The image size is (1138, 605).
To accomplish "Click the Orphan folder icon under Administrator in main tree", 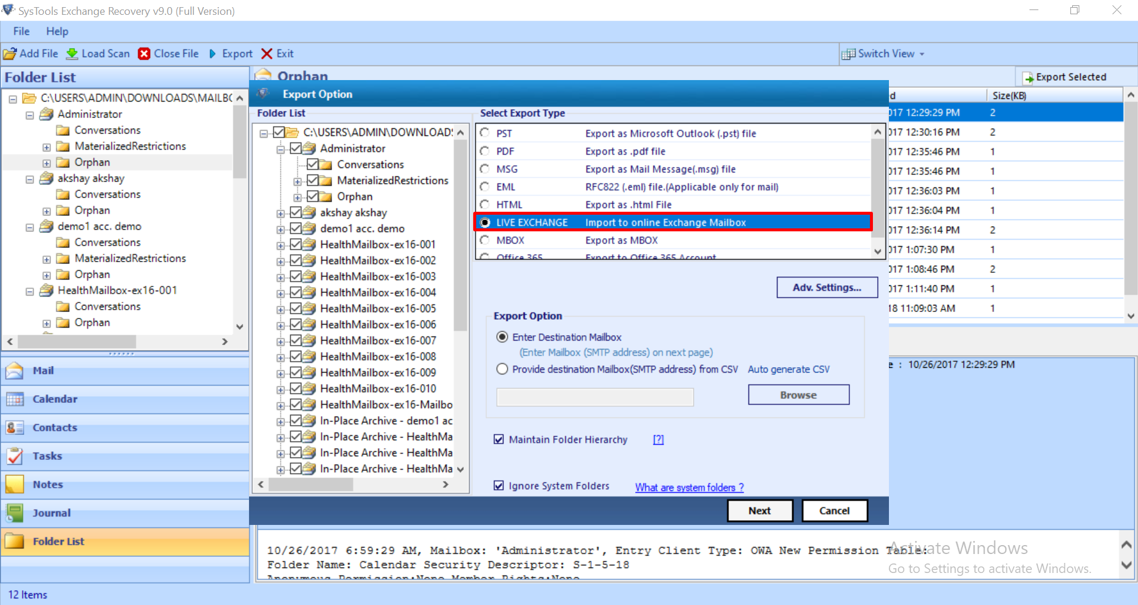I will 63,162.
